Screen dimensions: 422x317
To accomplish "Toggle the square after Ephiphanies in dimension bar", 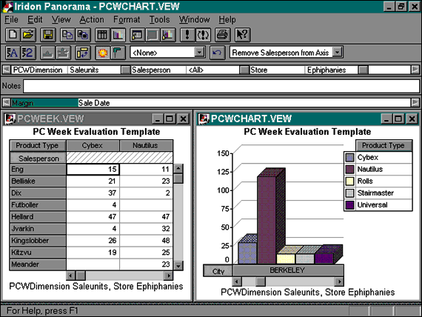I will pos(364,70).
